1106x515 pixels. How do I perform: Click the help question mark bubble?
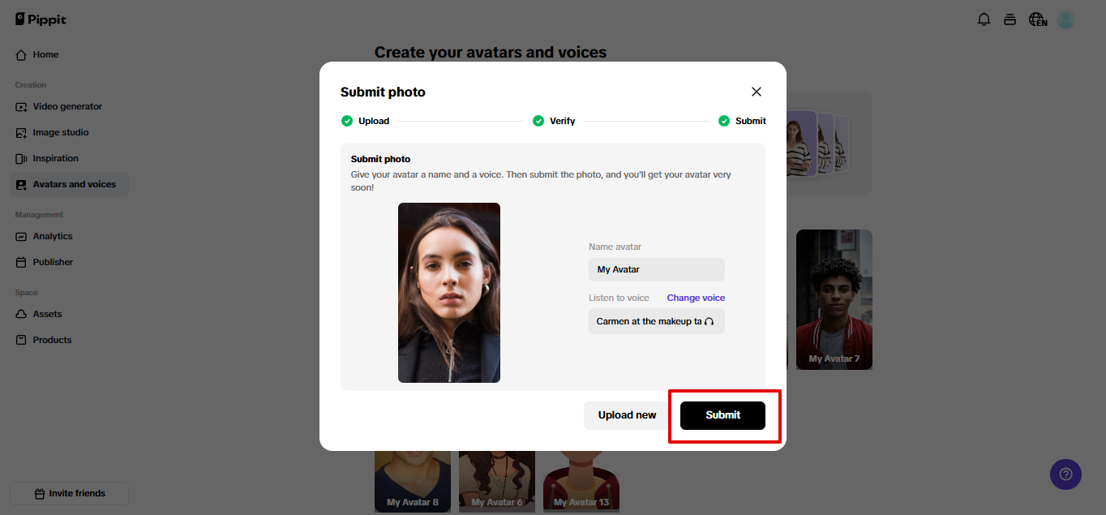pyautogui.click(x=1065, y=474)
